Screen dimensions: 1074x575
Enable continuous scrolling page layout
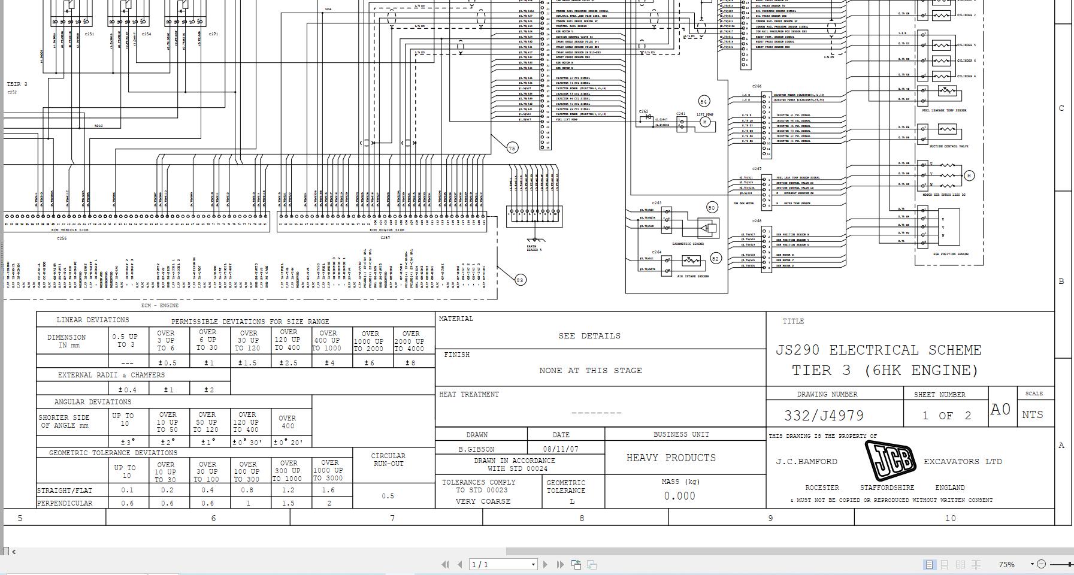pyautogui.click(x=945, y=564)
